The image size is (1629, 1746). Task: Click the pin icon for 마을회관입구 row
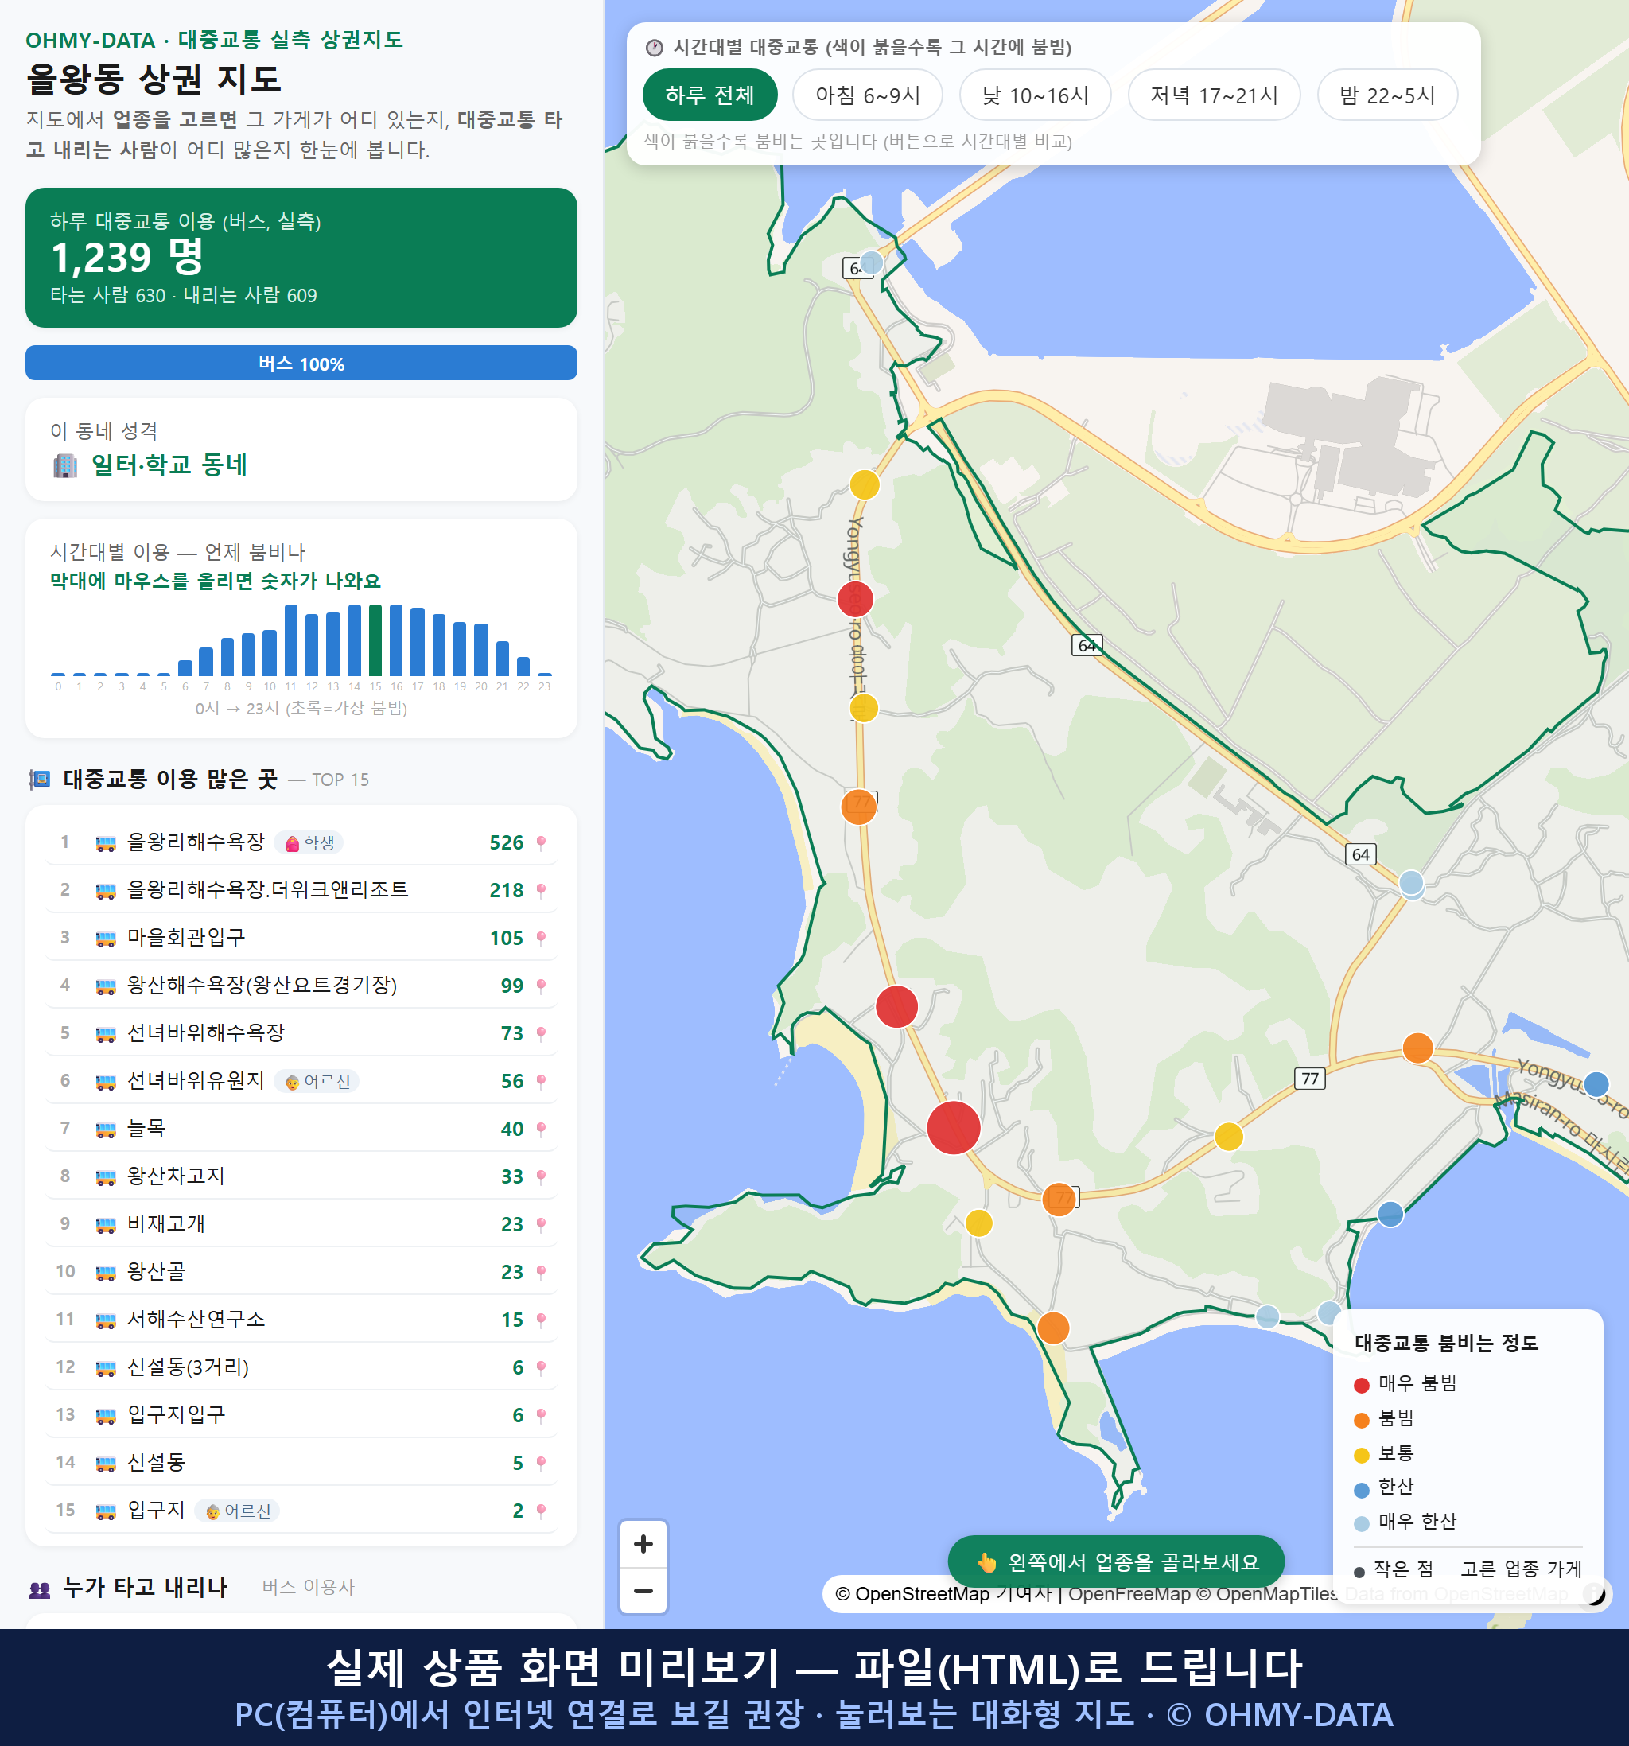coord(541,938)
